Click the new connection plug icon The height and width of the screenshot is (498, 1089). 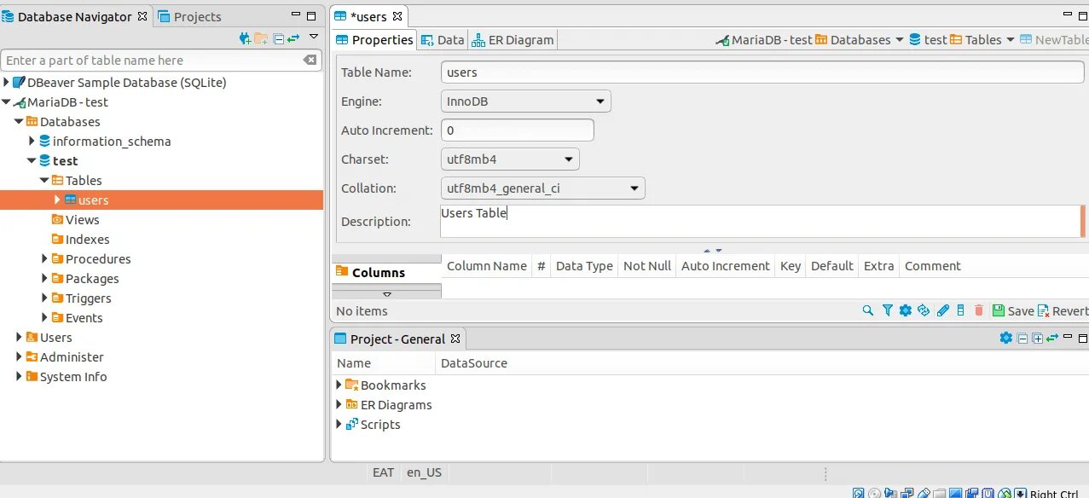246,38
